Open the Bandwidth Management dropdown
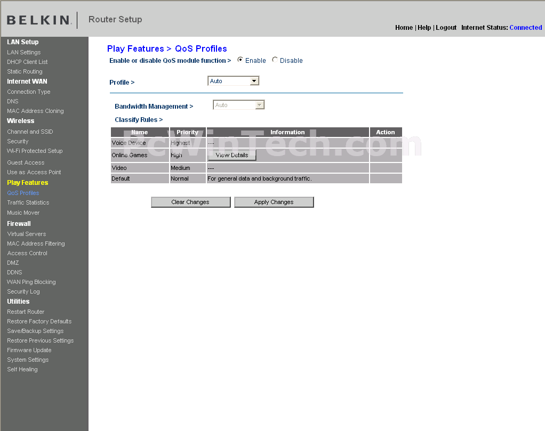Viewport: 545px width, 431px height. [238, 105]
